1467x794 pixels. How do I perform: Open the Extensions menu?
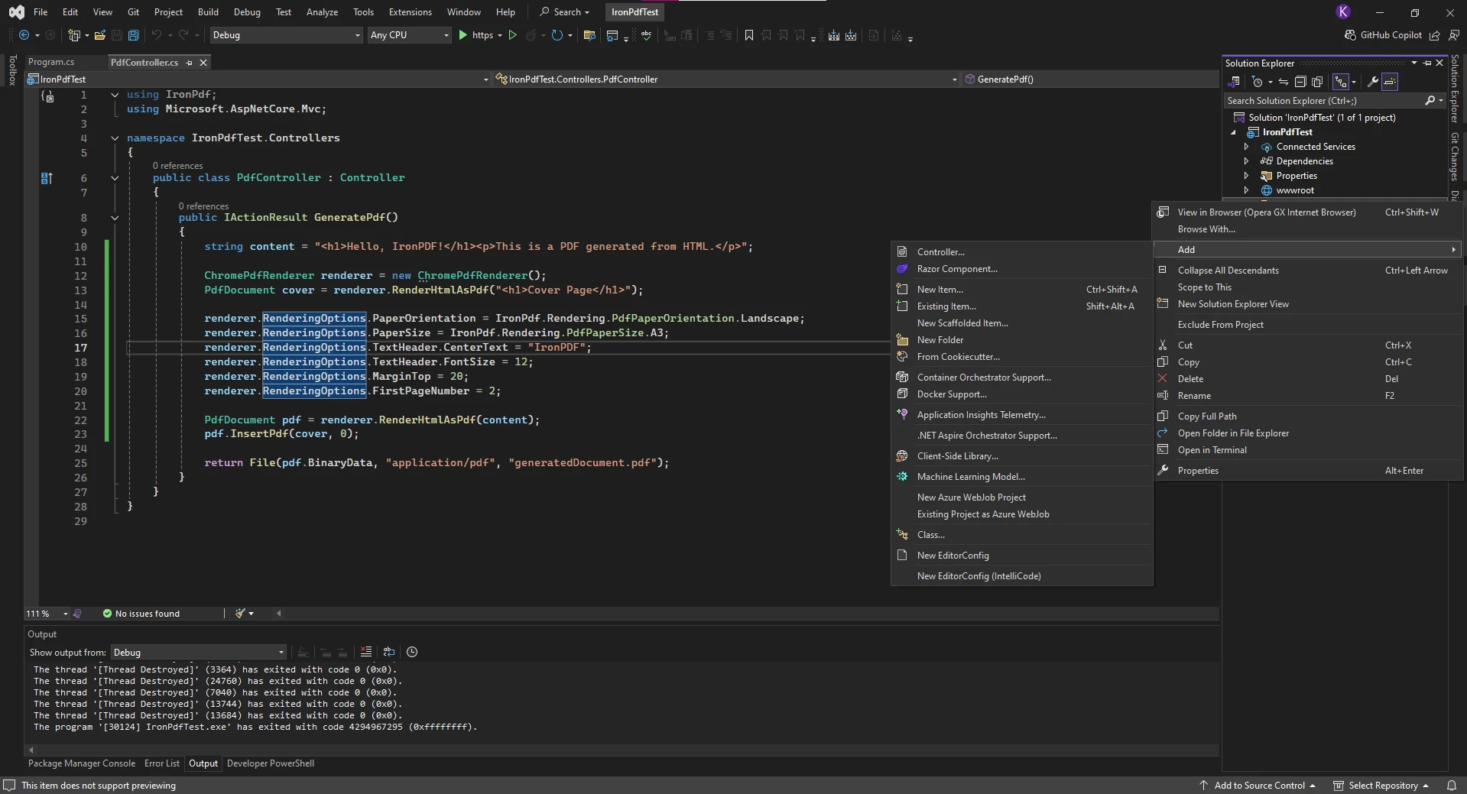(410, 12)
